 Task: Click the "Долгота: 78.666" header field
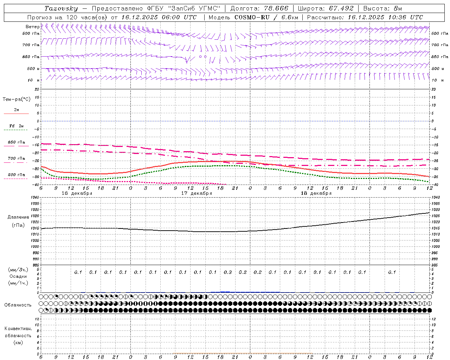click(259, 8)
